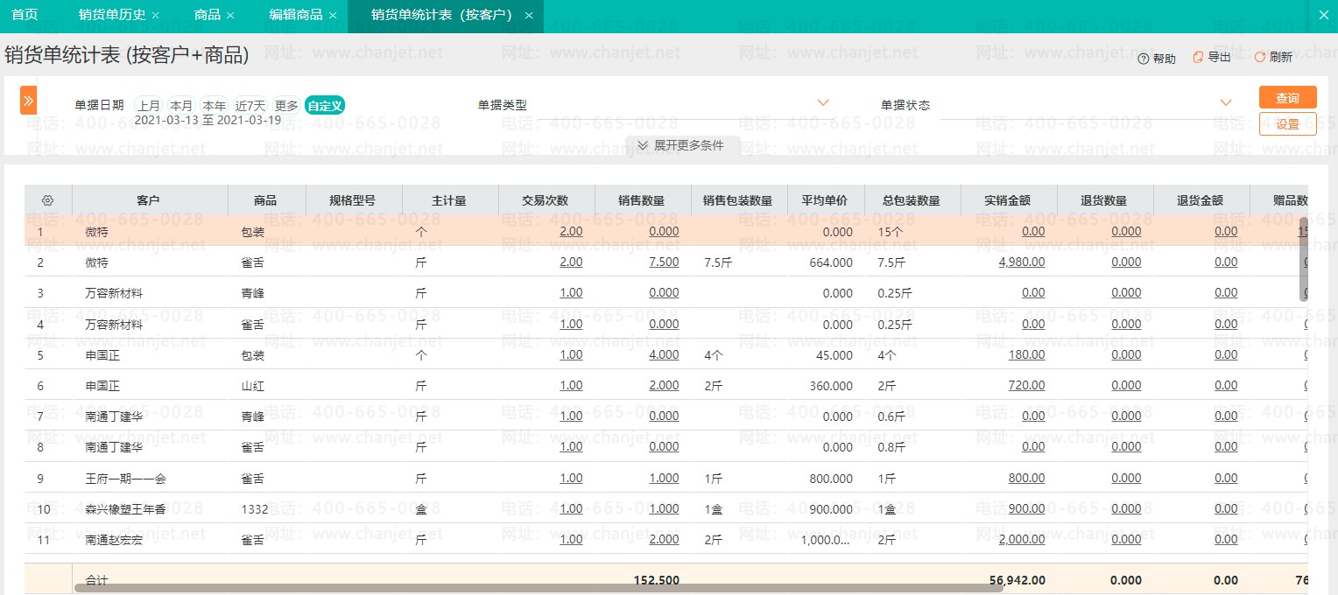Open 2,000.00 amount for 南通赵宏宏
The image size is (1338, 595).
click(x=1021, y=540)
